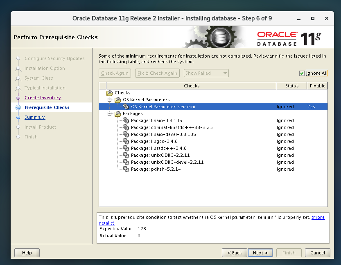Click gear icon for unixODBC-2.2.11
This screenshot has height=265, width=341.
(x=126, y=155)
